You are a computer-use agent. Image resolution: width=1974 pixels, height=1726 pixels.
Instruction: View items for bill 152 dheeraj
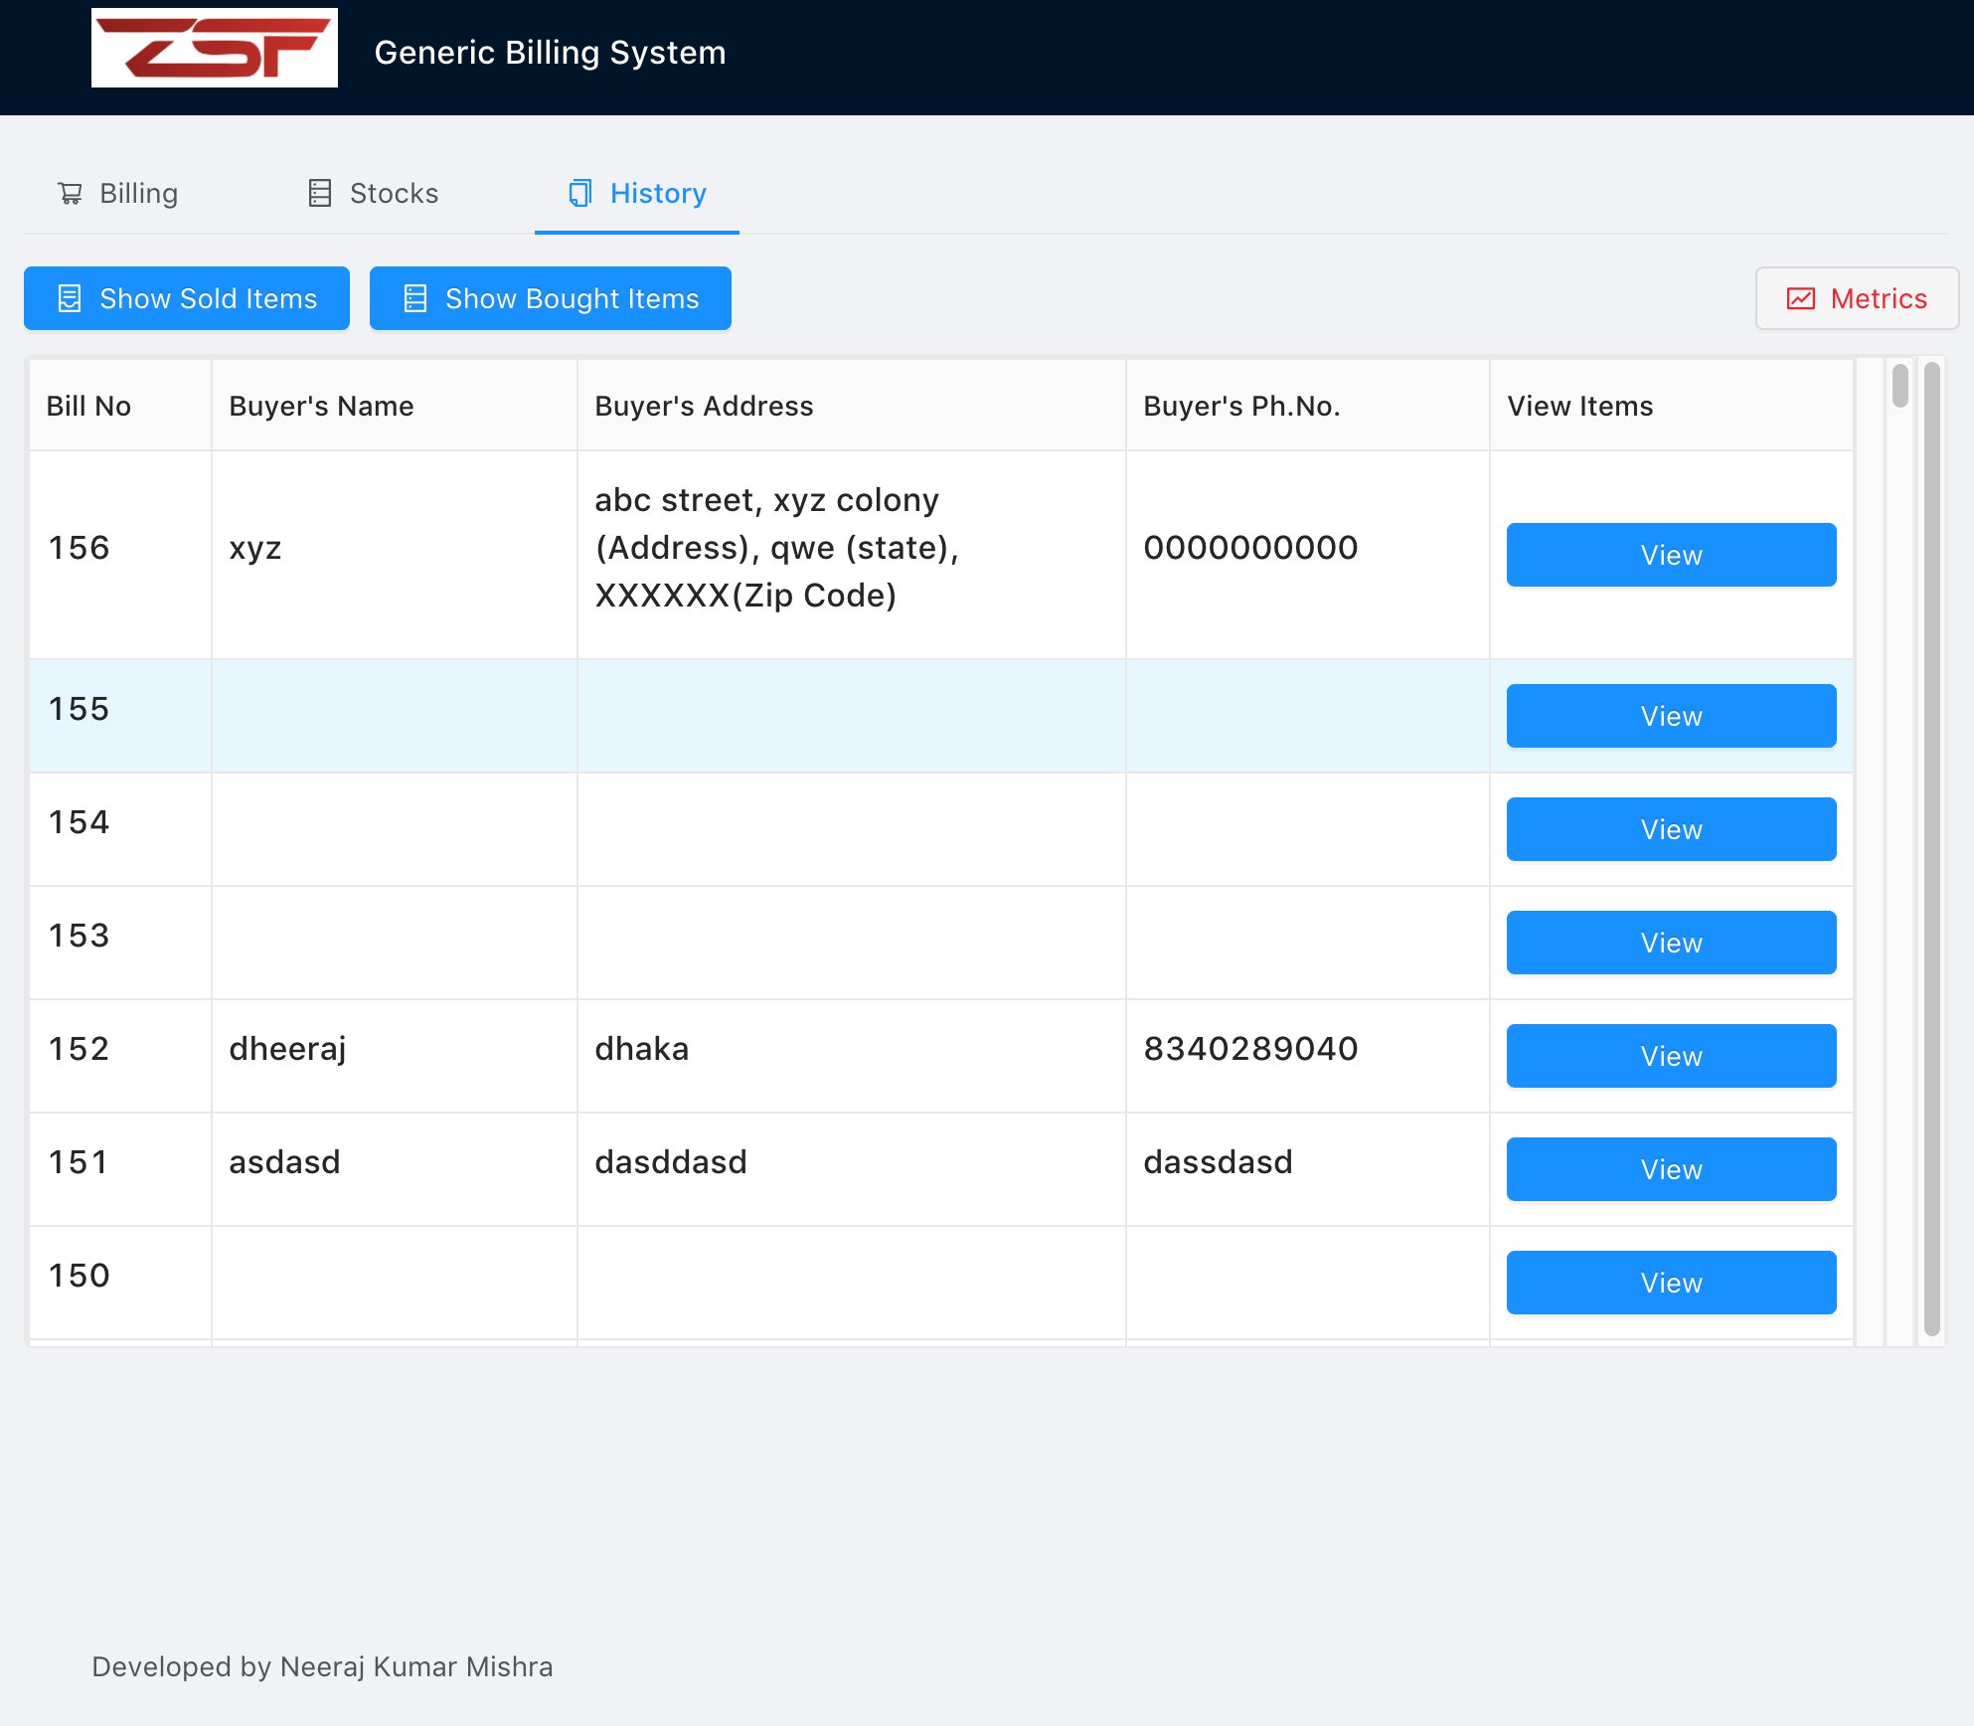pyautogui.click(x=1670, y=1056)
